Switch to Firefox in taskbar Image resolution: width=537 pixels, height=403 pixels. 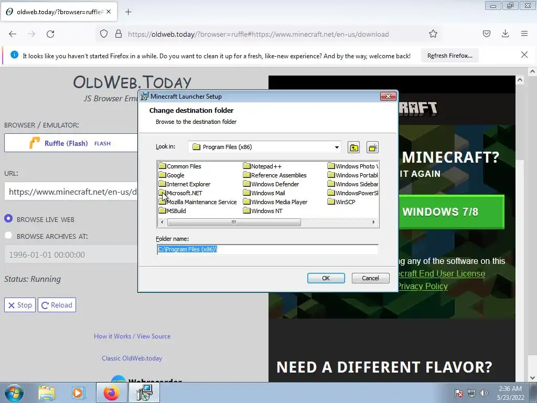[111, 393]
